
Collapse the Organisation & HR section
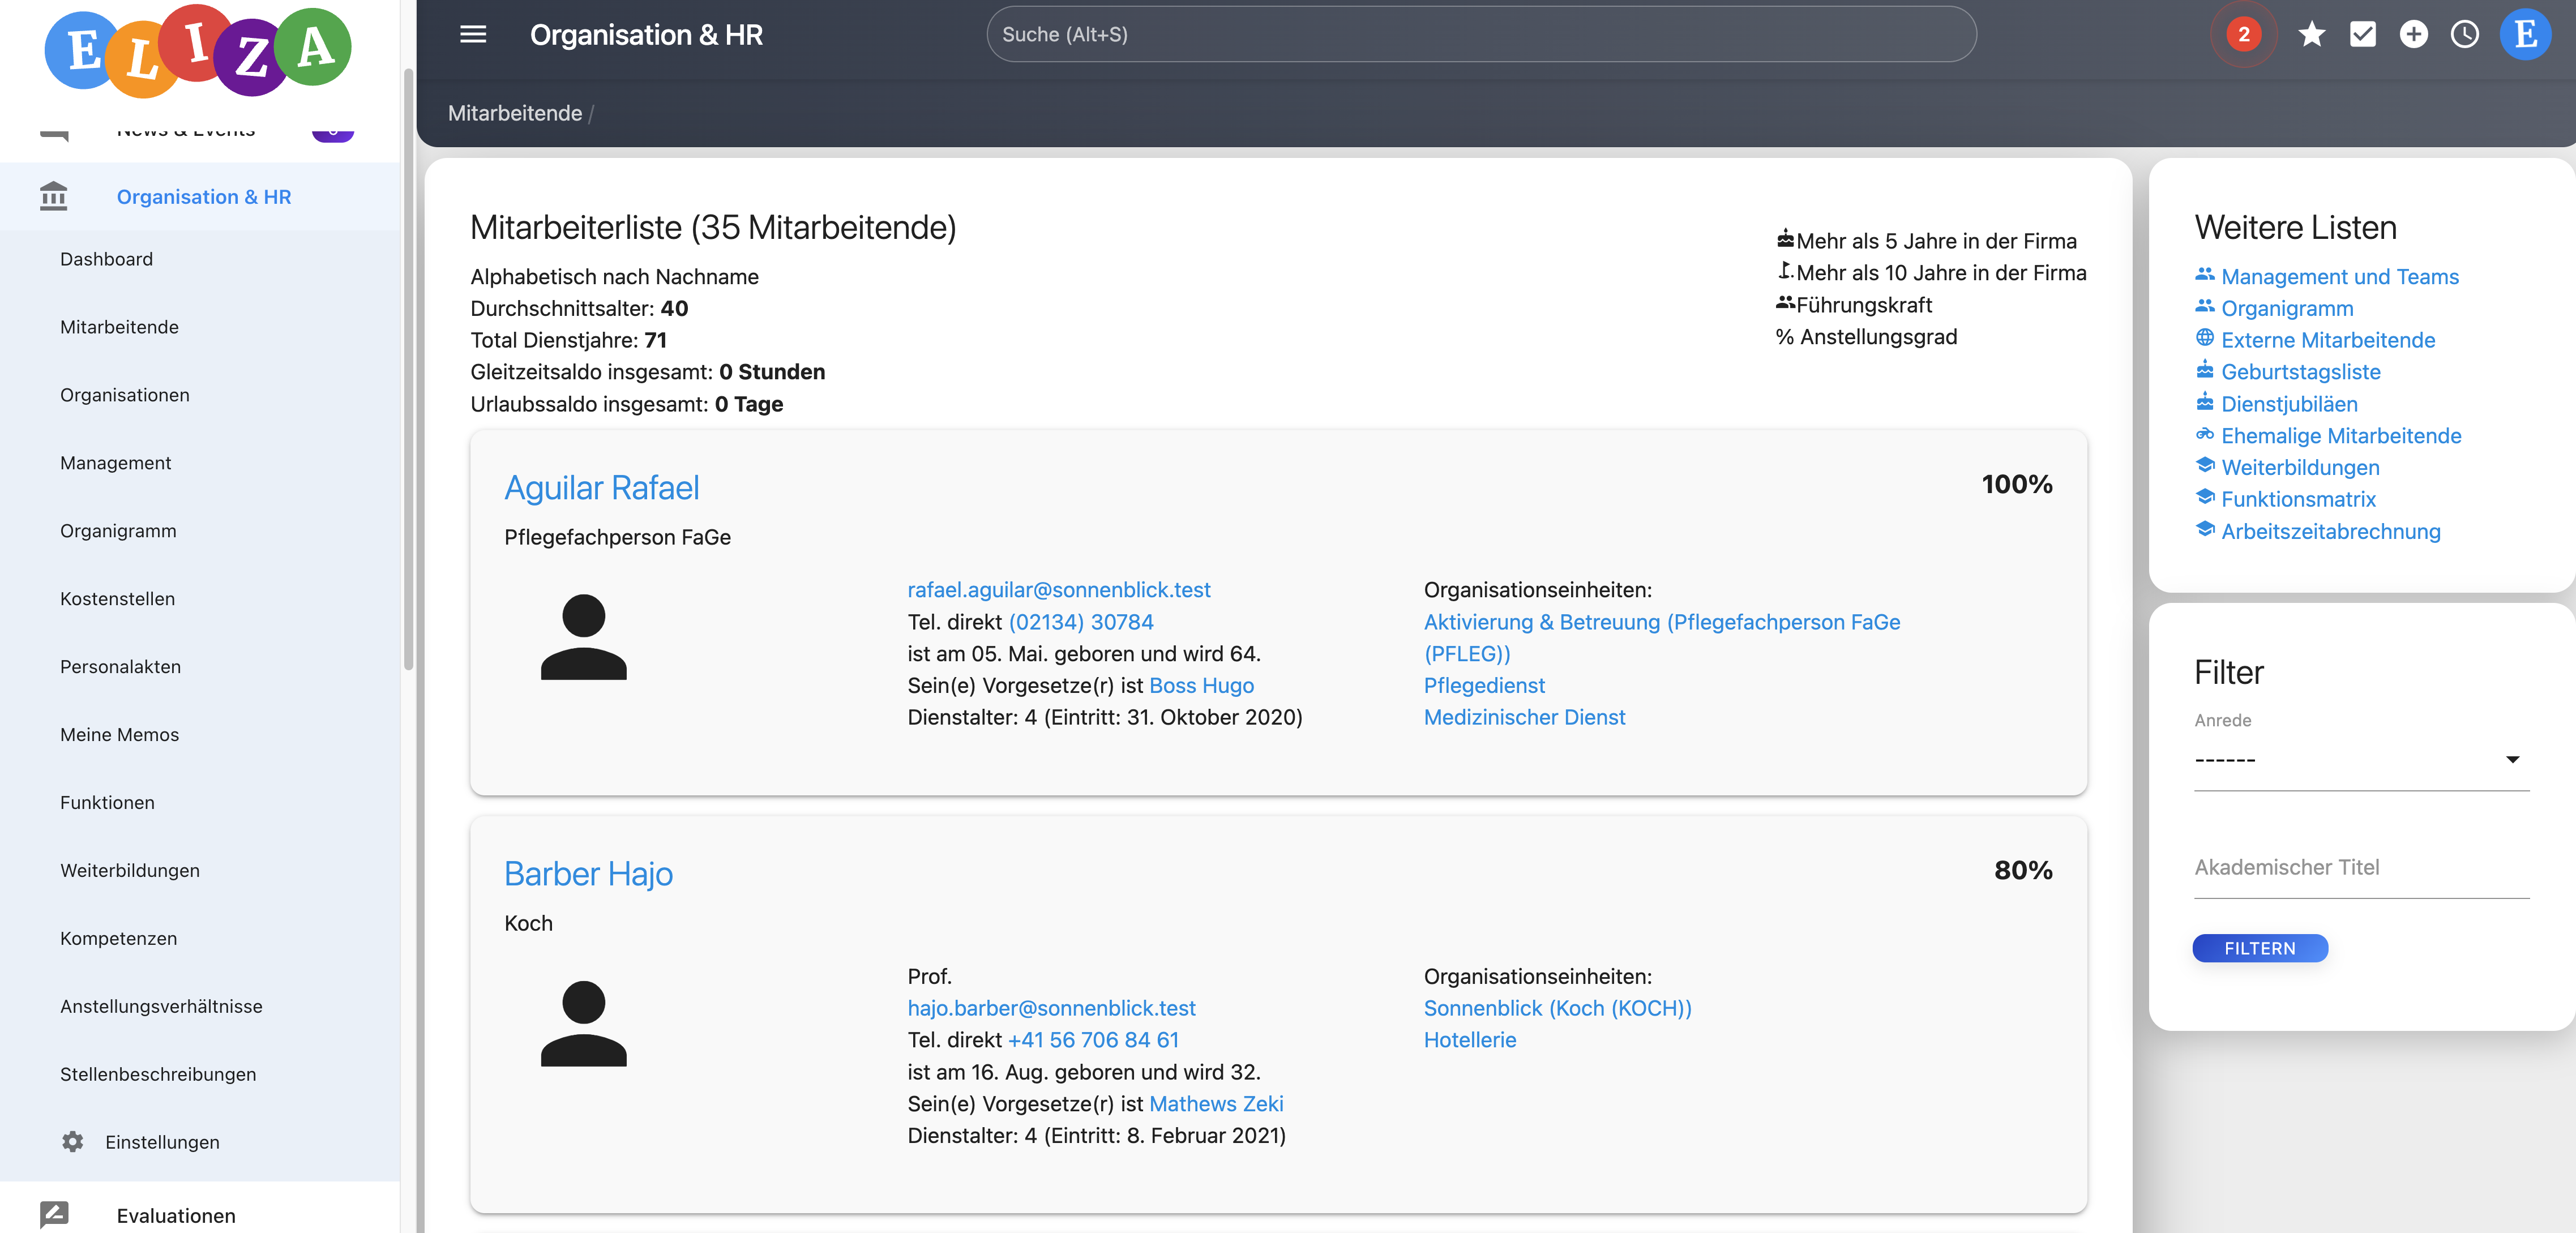[203, 197]
